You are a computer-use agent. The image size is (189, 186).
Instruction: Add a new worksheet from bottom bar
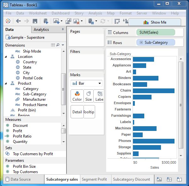(159, 179)
